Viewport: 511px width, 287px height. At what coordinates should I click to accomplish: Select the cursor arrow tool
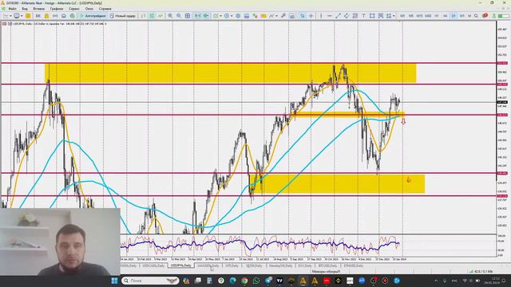[x=302, y=16]
